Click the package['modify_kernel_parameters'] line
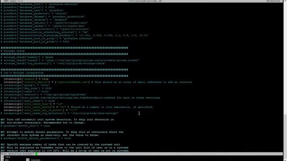287x161 pixels. click(x=35, y=138)
